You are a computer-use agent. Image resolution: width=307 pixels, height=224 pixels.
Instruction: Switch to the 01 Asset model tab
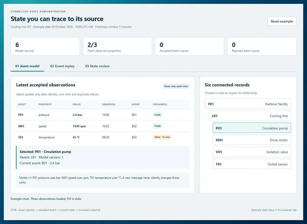tap(27, 66)
